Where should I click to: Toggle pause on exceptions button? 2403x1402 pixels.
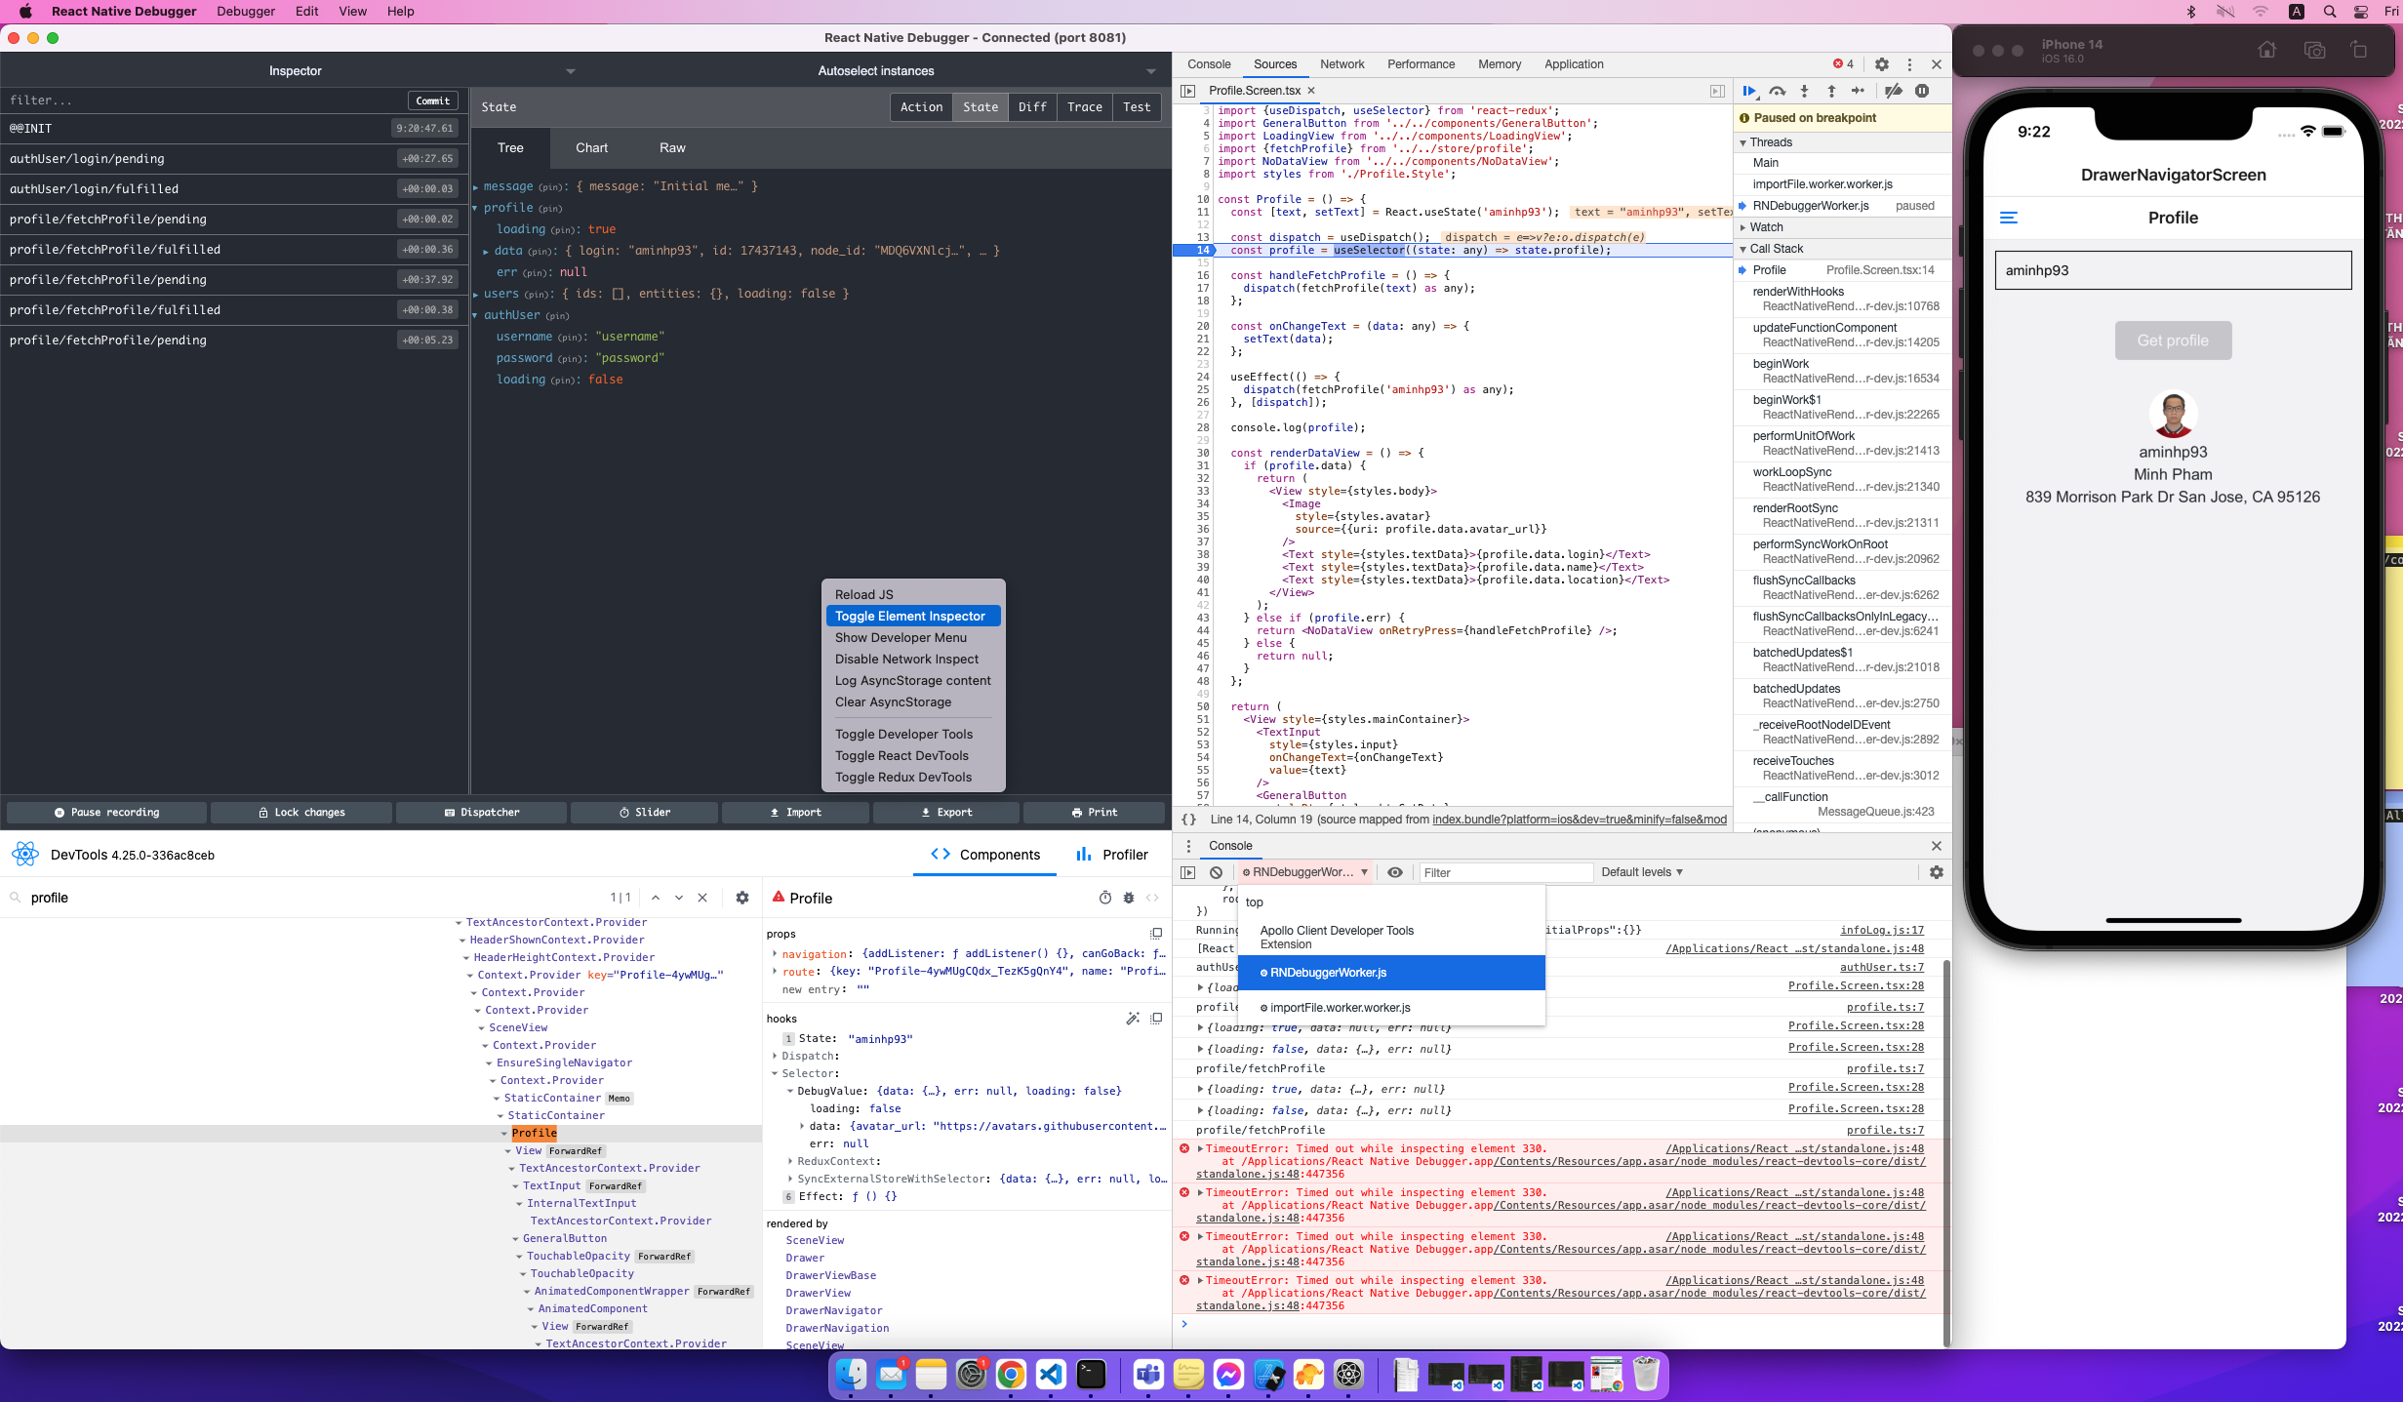(x=1922, y=91)
